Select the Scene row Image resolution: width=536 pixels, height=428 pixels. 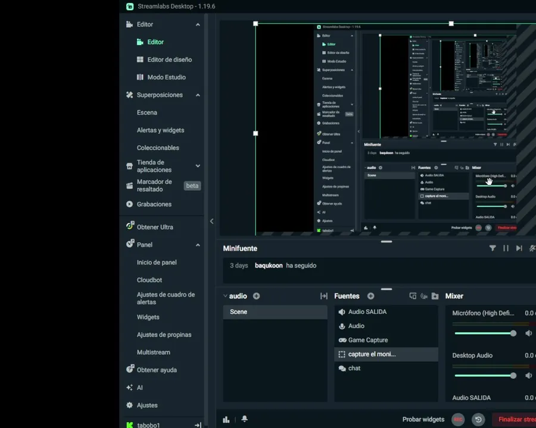tap(275, 312)
